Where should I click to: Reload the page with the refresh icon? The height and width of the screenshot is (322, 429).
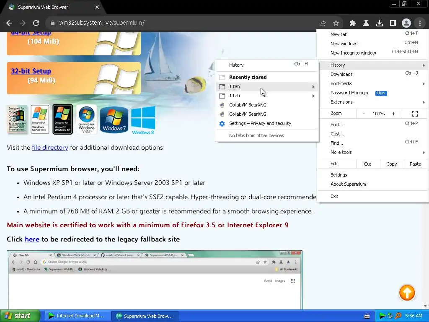[36, 23]
